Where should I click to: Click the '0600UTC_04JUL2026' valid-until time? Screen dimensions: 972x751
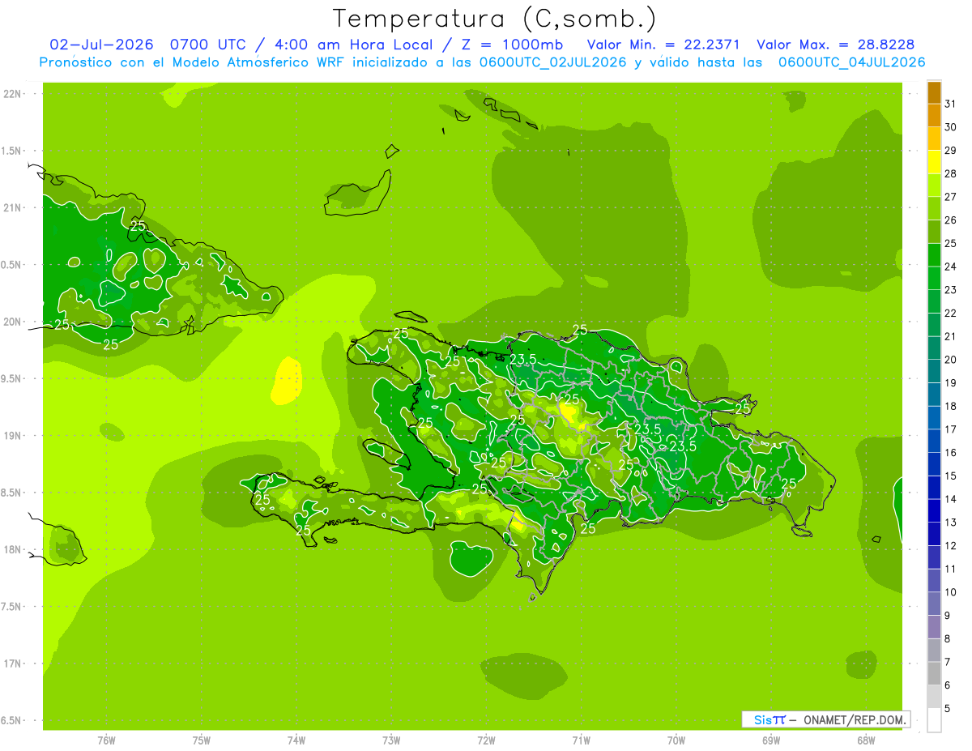point(851,62)
